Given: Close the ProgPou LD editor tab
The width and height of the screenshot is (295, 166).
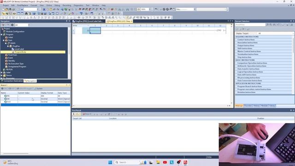Looking at the screenshot, I should 131,21.
